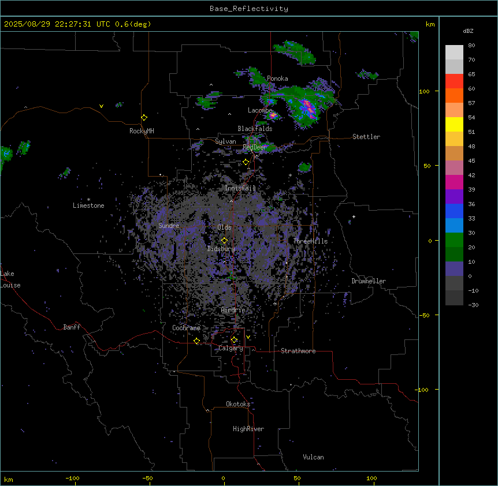498x486 pixels.
Task: Click the asterisk marker above Limestone label
Action: 88,200
